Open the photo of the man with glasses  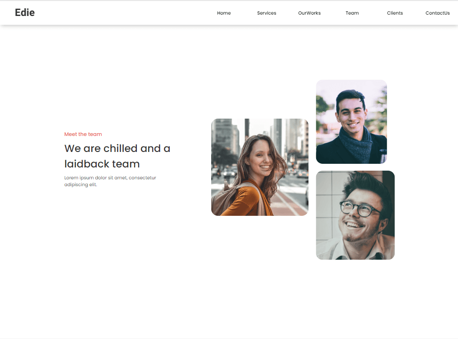355,215
